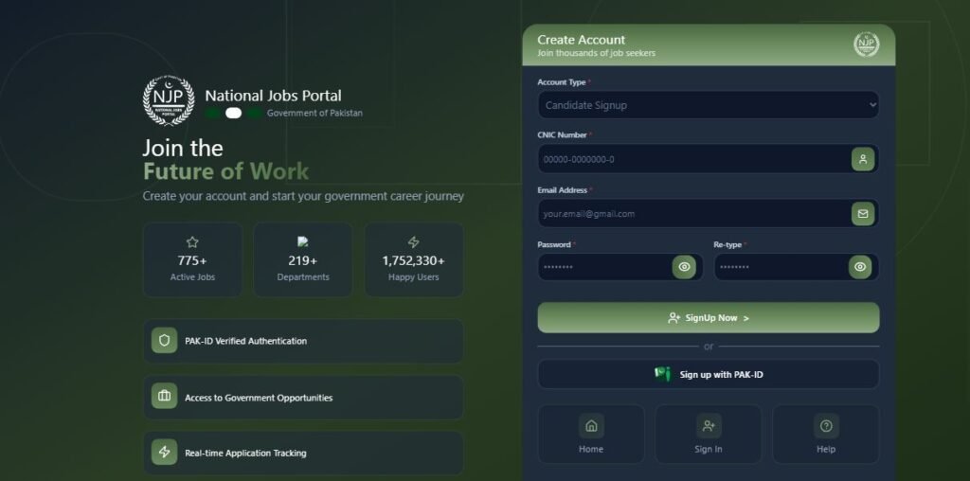The width and height of the screenshot is (970, 481).
Task: Click Access to Government Opportunities row
Action: click(303, 397)
